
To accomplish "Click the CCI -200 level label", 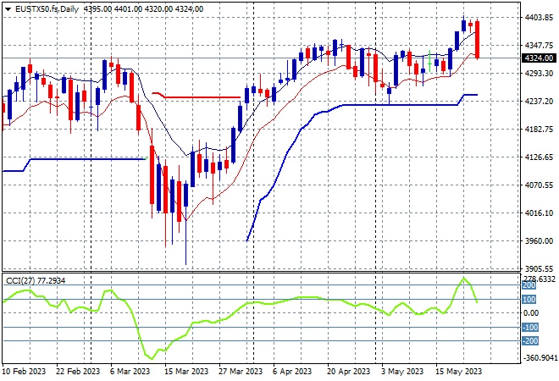I will pos(530,341).
